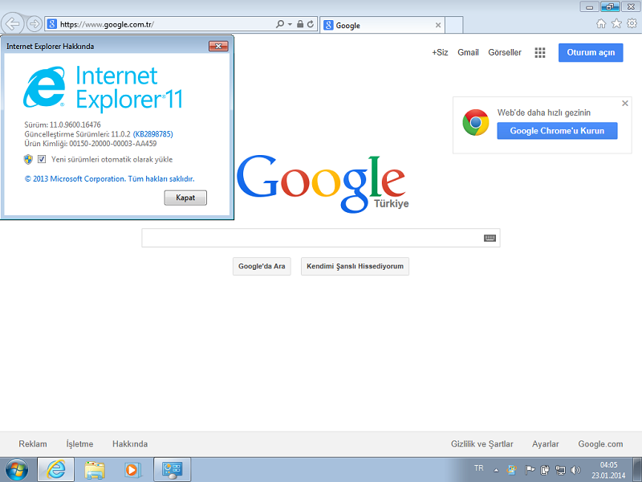Click the Kapat button
The image size is (642, 482).
pos(185,198)
